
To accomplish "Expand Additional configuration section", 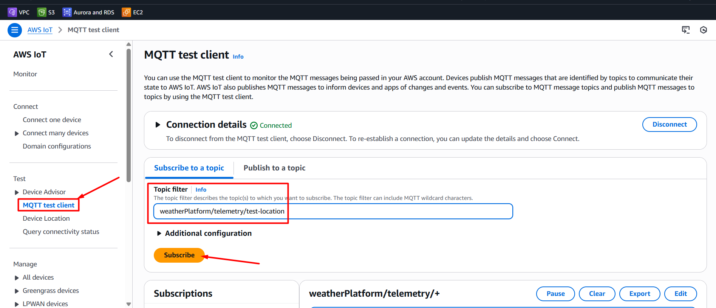I will coord(159,234).
